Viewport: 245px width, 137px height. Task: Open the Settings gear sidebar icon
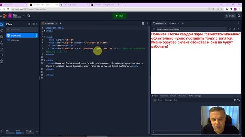click(2, 61)
